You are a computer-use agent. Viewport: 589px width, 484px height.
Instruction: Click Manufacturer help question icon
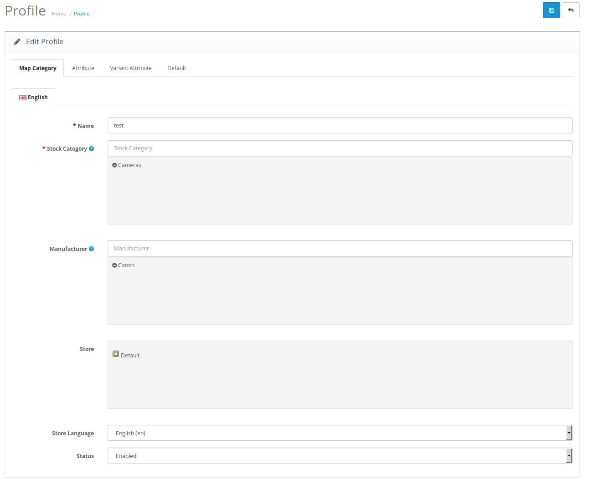(92, 249)
